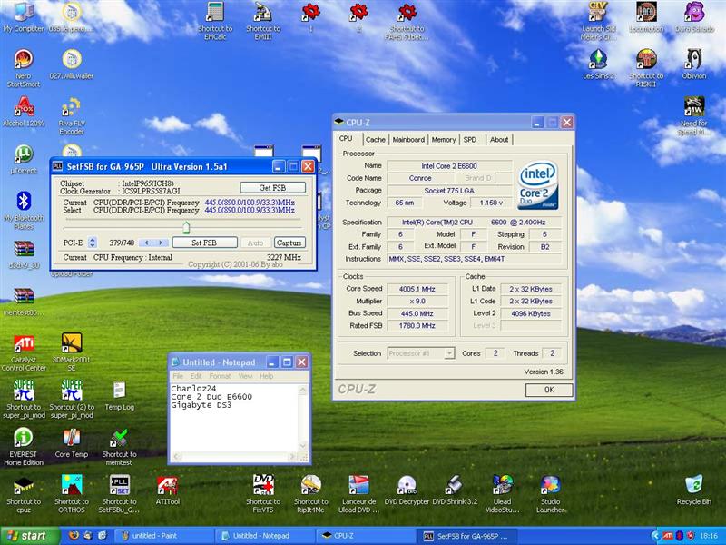Click OK button in CPU-Z

coord(549,390)
